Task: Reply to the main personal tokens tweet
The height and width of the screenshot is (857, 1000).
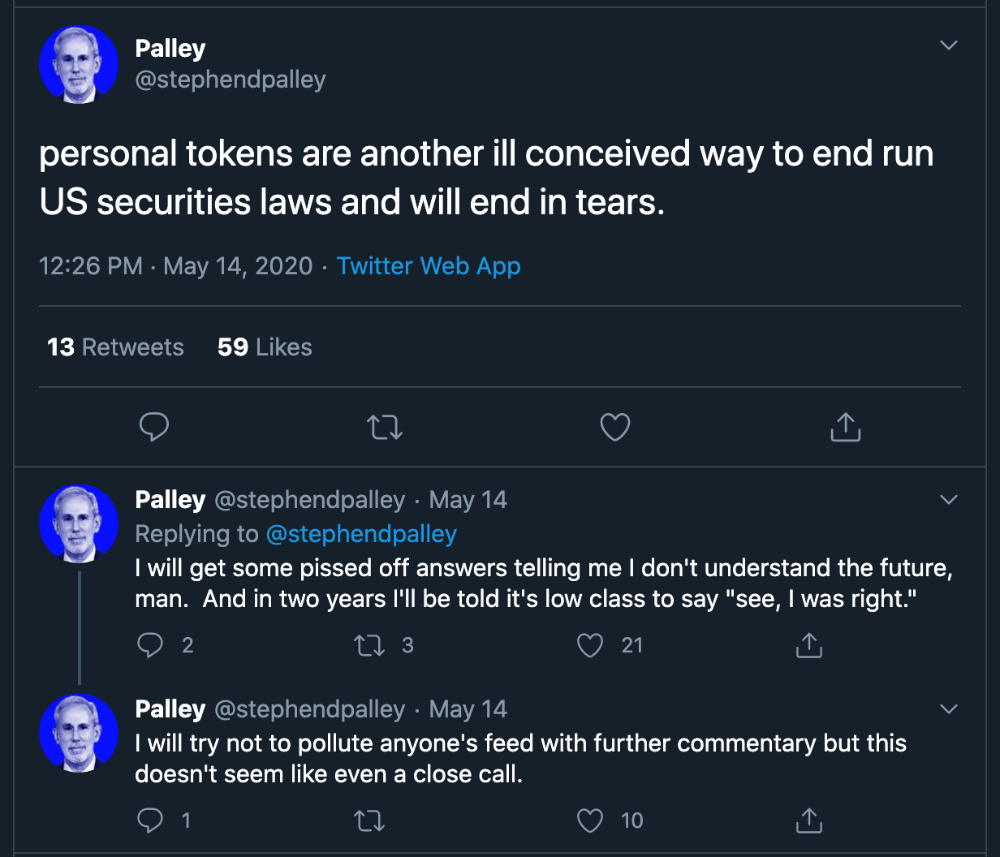Action: click(153, 427)
